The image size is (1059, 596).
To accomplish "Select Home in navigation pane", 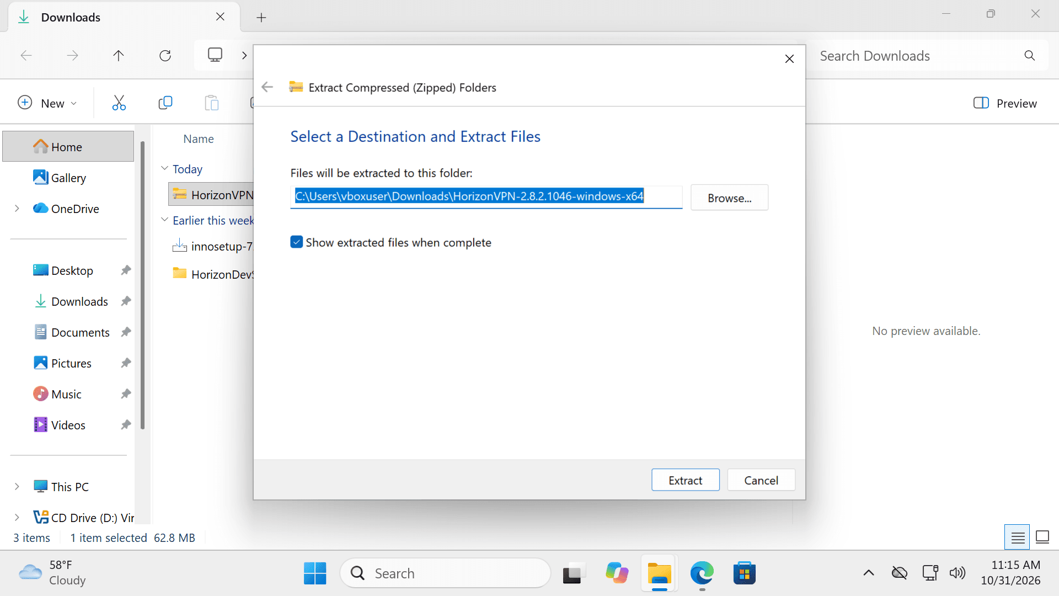I will (x=68, y=147).
